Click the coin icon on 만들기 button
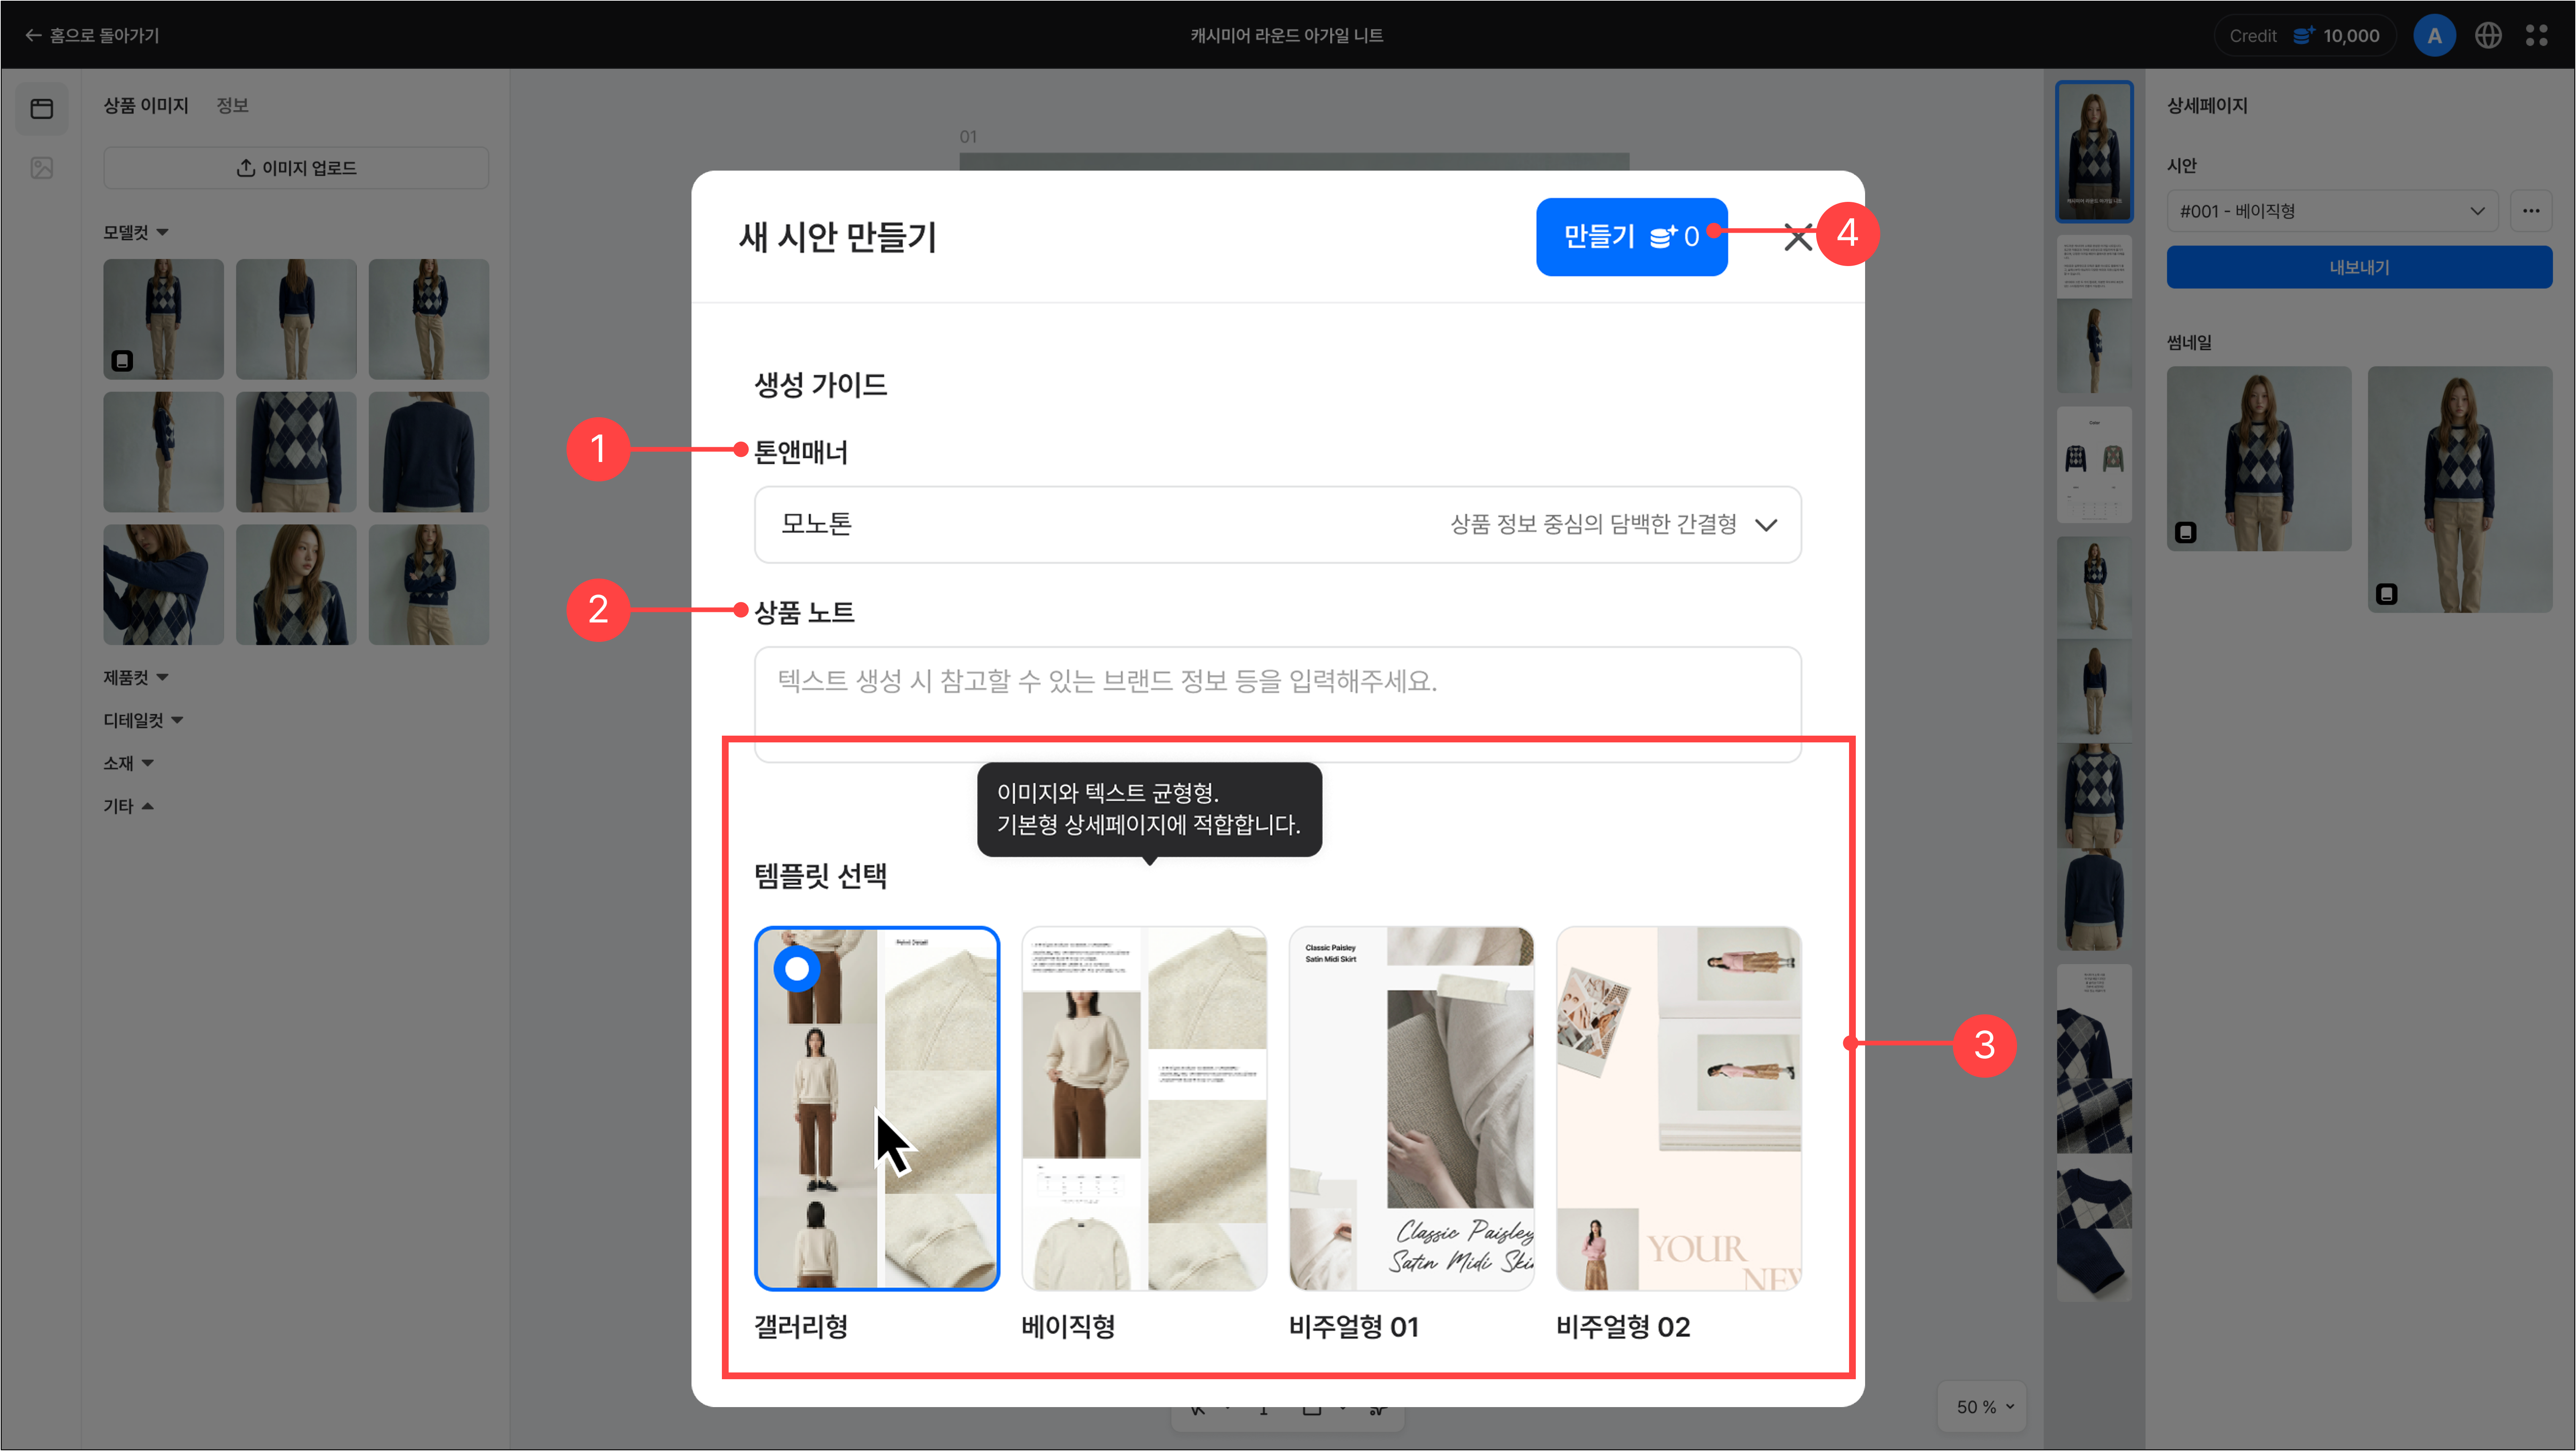This screenshot has width=2576, height=1451. tap(1663, 237)
